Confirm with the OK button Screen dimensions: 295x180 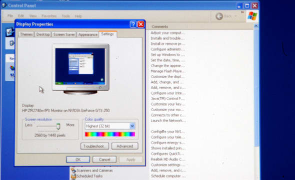(78, 160)
